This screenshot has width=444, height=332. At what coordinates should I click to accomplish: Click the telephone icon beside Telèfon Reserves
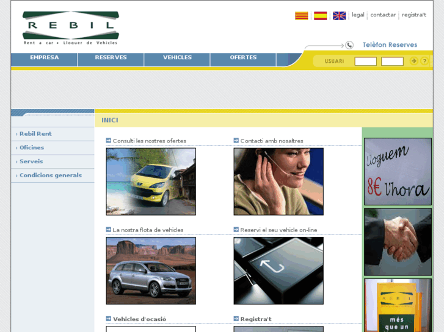click(349, 45)
